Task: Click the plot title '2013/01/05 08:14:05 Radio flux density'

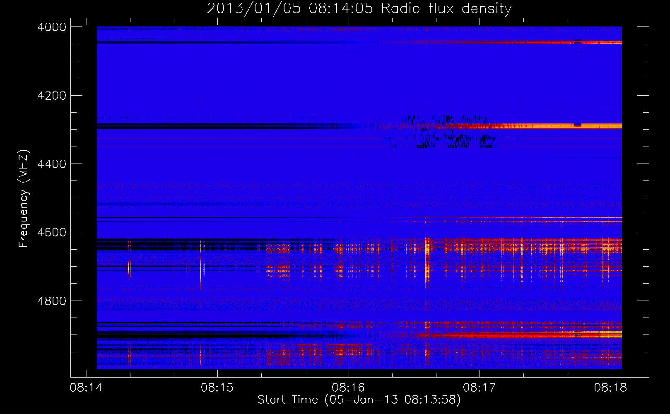Action: [x=359, y=9]
